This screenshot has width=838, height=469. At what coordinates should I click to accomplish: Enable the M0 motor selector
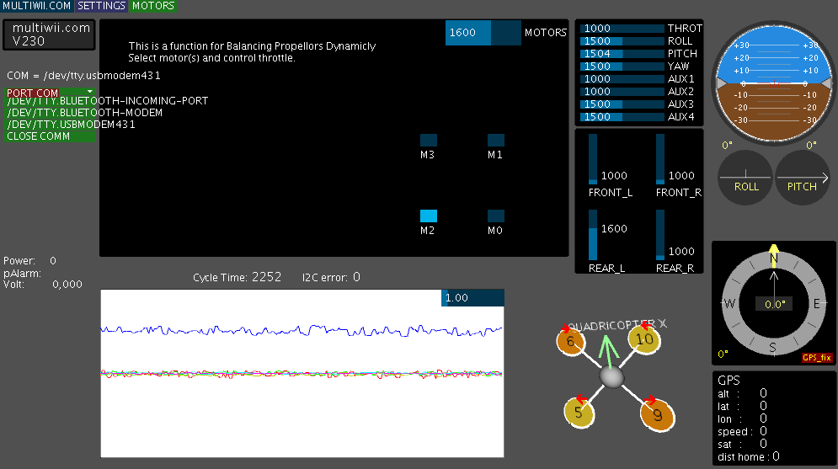click(x=496, y=216)
